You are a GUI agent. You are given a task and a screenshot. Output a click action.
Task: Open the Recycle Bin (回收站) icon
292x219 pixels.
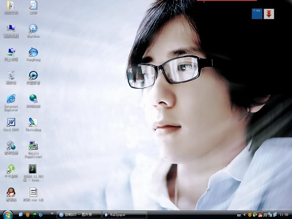pyautogui.click(x=11, y=76)
